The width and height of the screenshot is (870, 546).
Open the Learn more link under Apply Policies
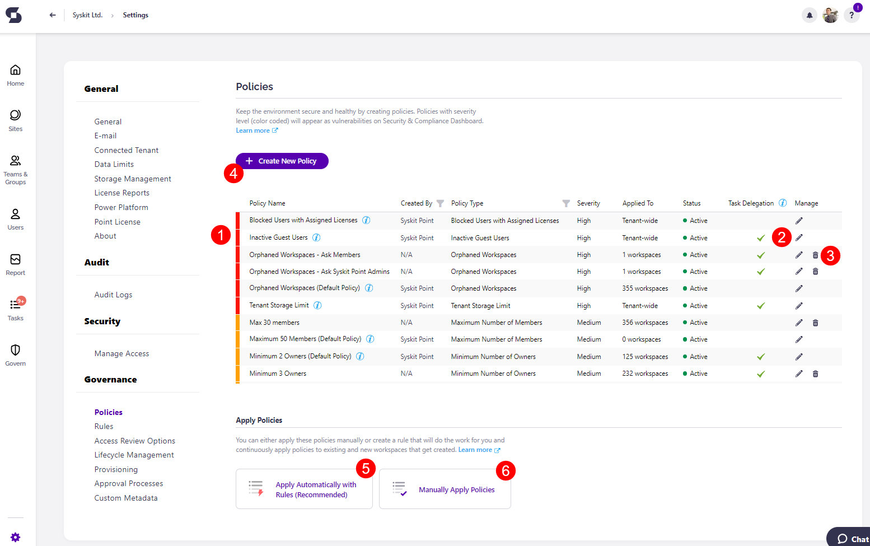[475, 450]
